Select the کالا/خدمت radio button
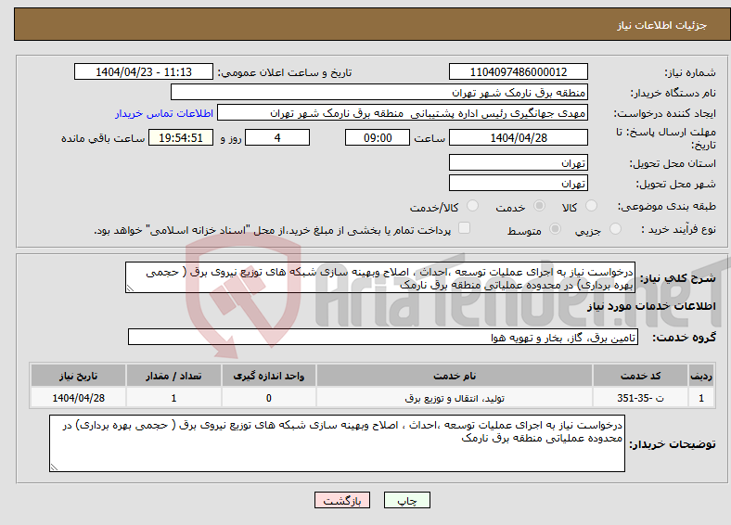This screenshot has height=525, width=731. tap(473, 206)
